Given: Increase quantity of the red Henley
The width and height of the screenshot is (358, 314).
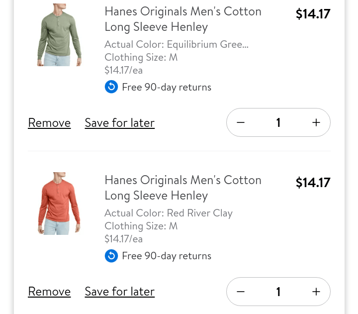Looking at the screenshot, I should (316, 292).
